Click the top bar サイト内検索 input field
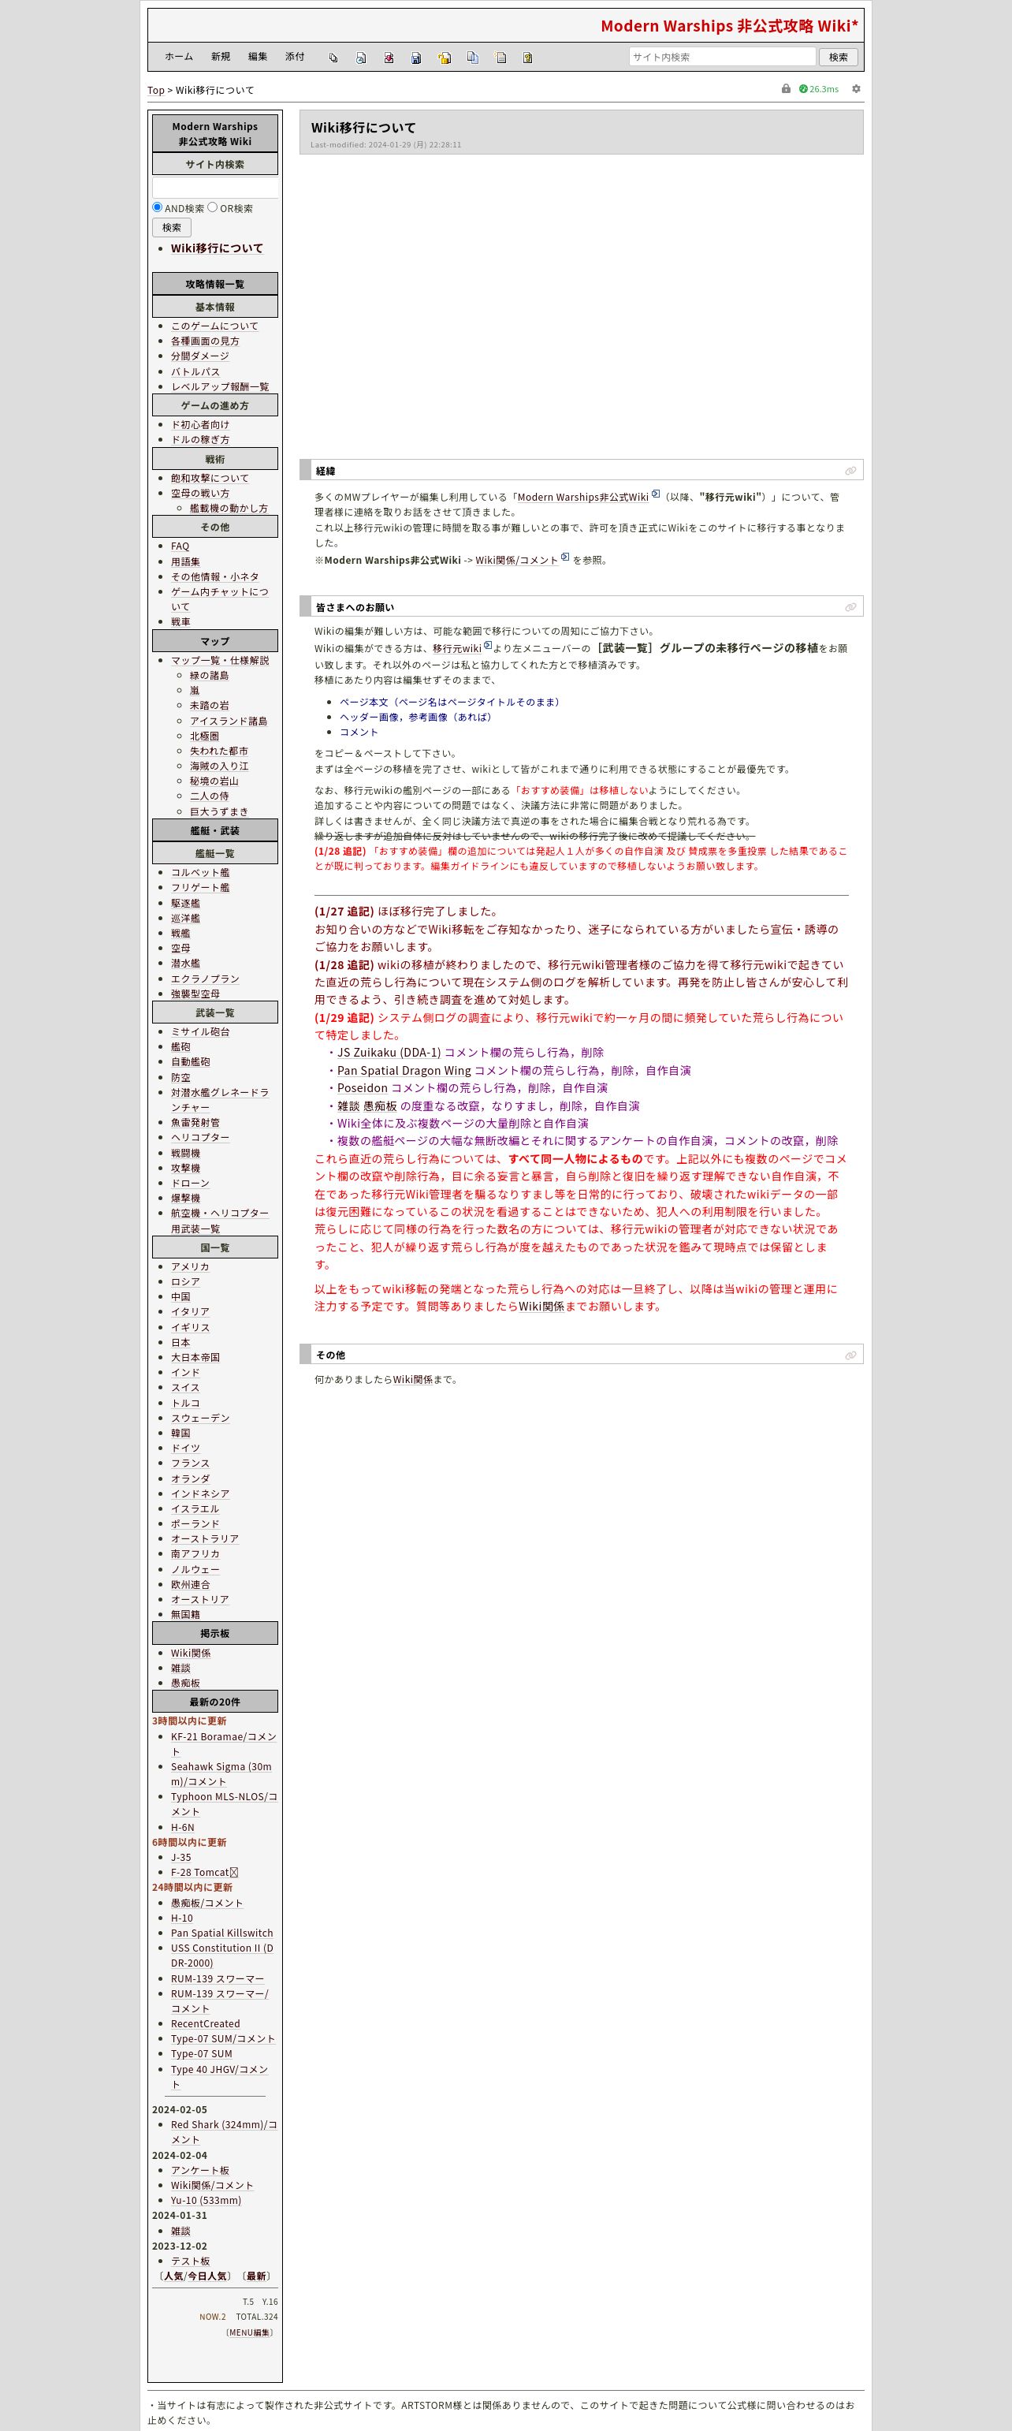This screenshot has width=1012, height=2431. (723, 57)
